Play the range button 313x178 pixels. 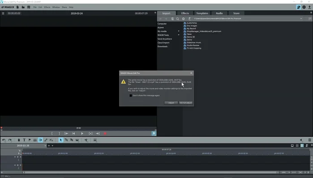(x=90, y=134)
